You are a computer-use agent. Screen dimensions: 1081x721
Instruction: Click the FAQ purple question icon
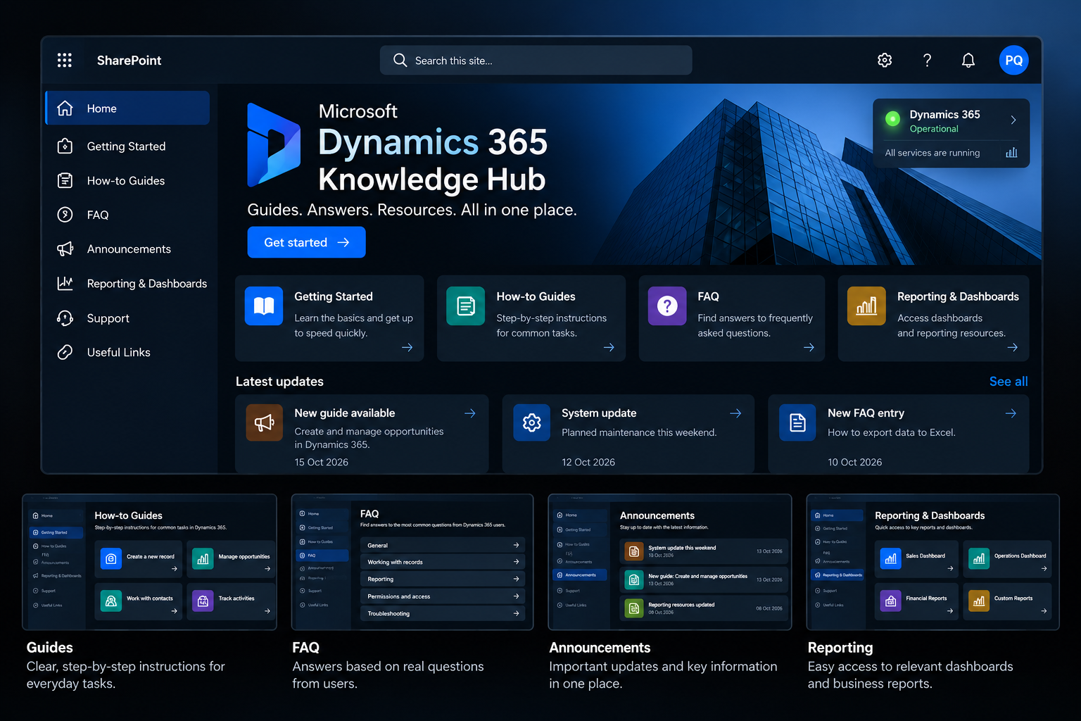(x=667, y=306)
